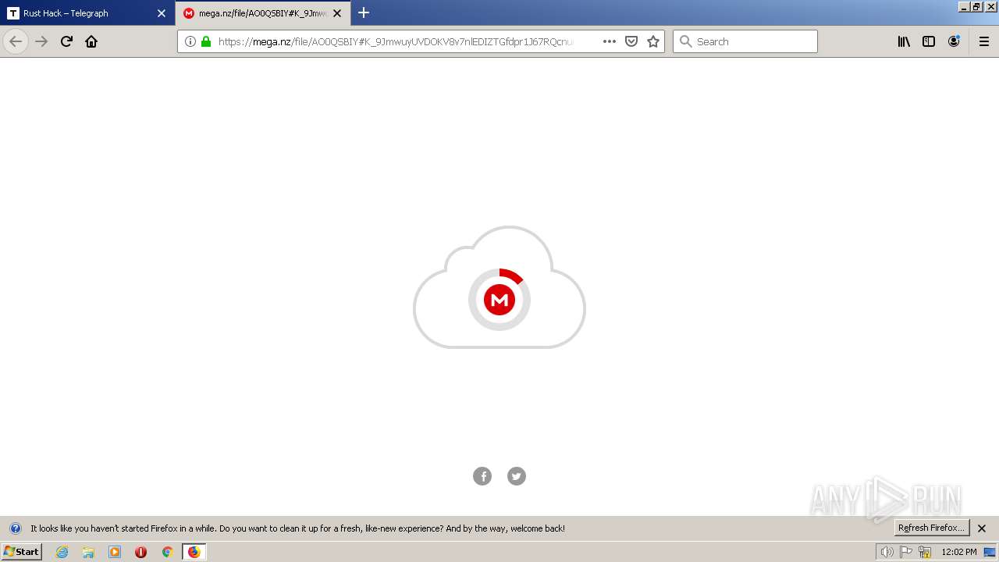Open a new tab with the plus button

[x=364, y=12]
